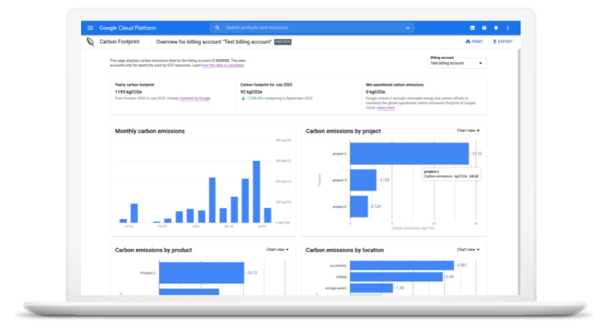
Task: Open Chart view dropdown for emissions by location
Action: 468,250
